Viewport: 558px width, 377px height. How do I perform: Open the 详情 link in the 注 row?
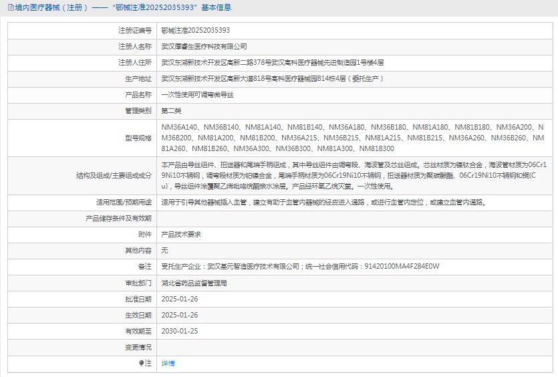(168, 363)
